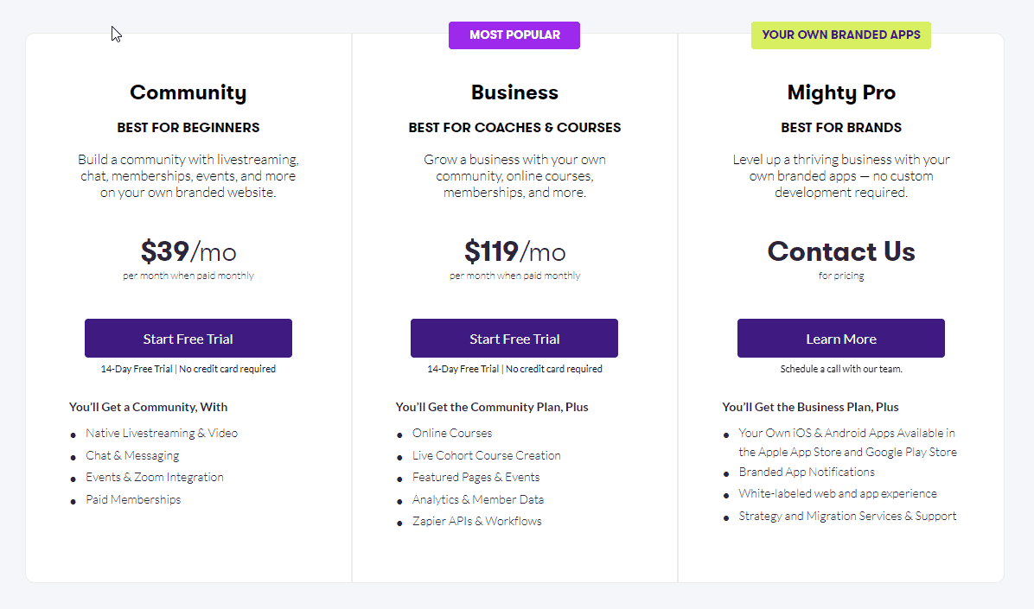Start free trial for Community plan
This screenshot has height=609, width=1034.
[188, 338]
